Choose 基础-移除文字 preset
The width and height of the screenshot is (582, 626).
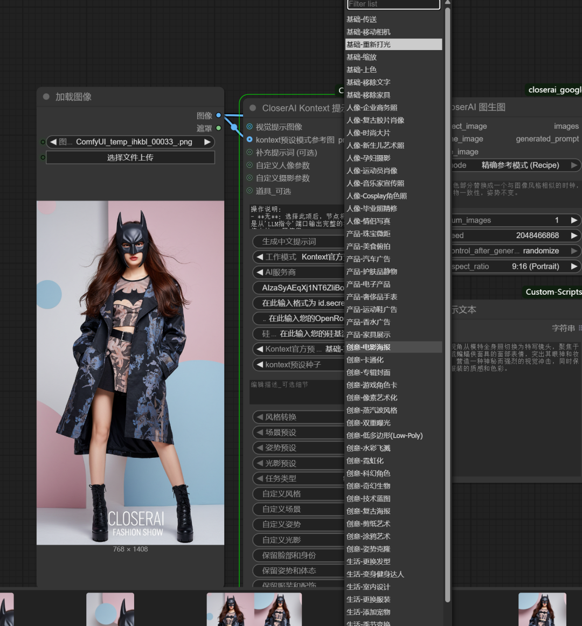point(393,82)
